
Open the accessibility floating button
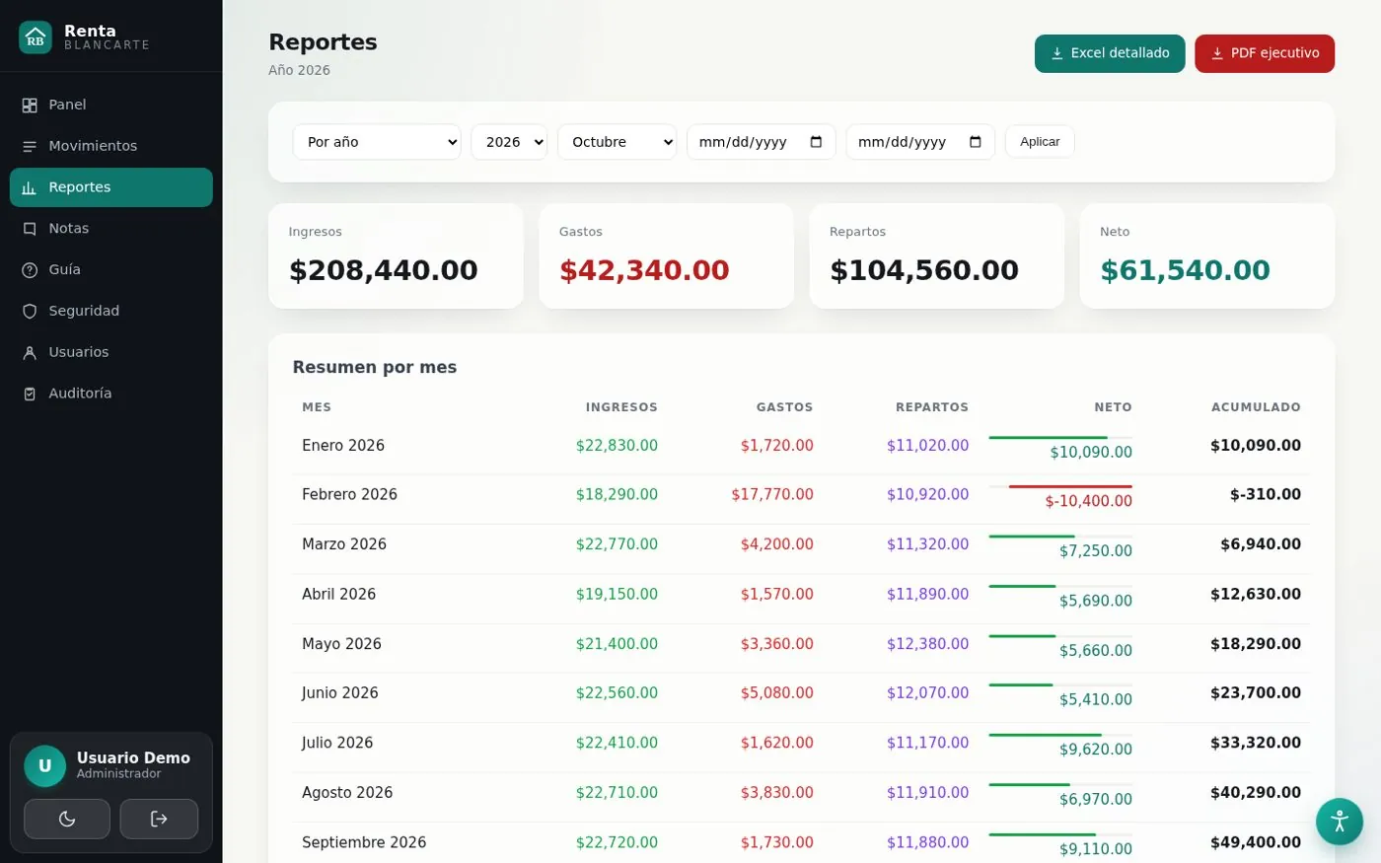1340,822
